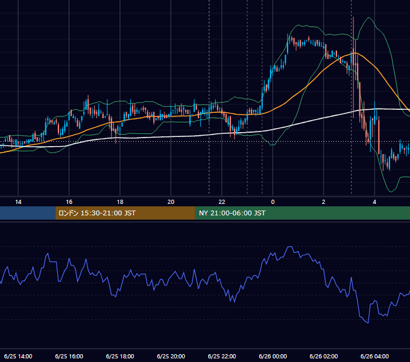Screen dimensions: 410x362
Task: Select the ロンドン 15:30-21:00 JST session bar
Action: coord(125,213)
